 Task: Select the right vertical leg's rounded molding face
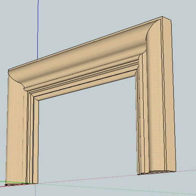pos(155,95)
